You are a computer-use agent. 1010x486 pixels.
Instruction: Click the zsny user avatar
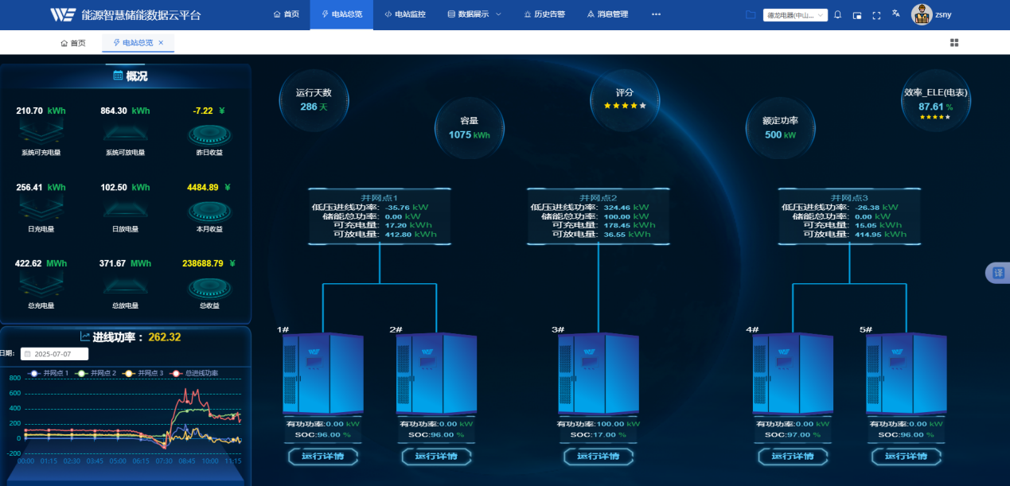922,14
